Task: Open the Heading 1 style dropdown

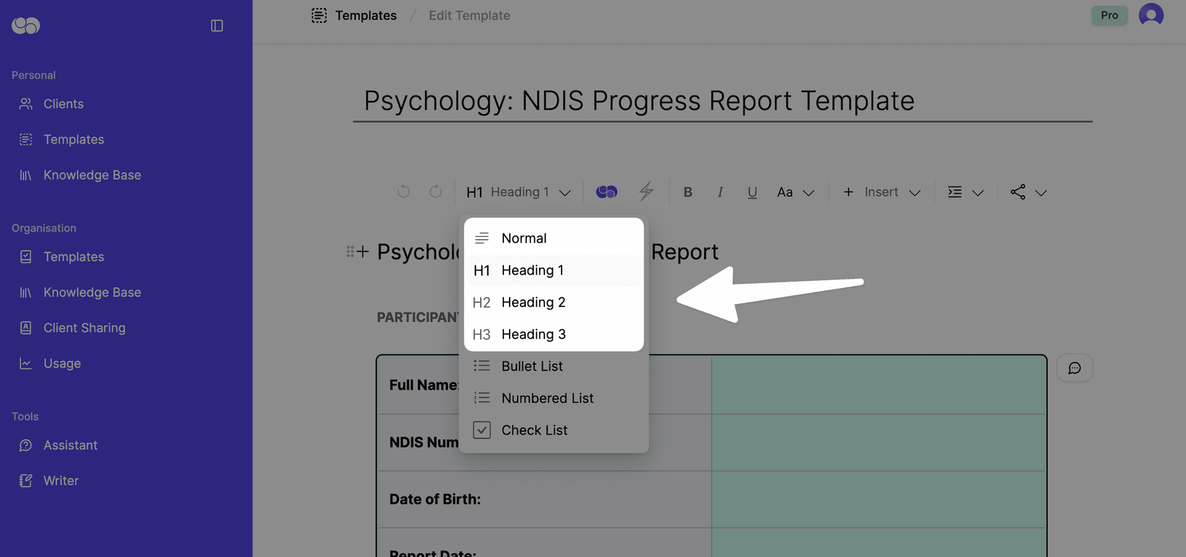Action: tap(518, 192)
